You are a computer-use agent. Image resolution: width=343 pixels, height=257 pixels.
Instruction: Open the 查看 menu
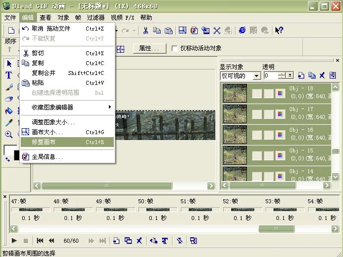(x=45, y=18)
